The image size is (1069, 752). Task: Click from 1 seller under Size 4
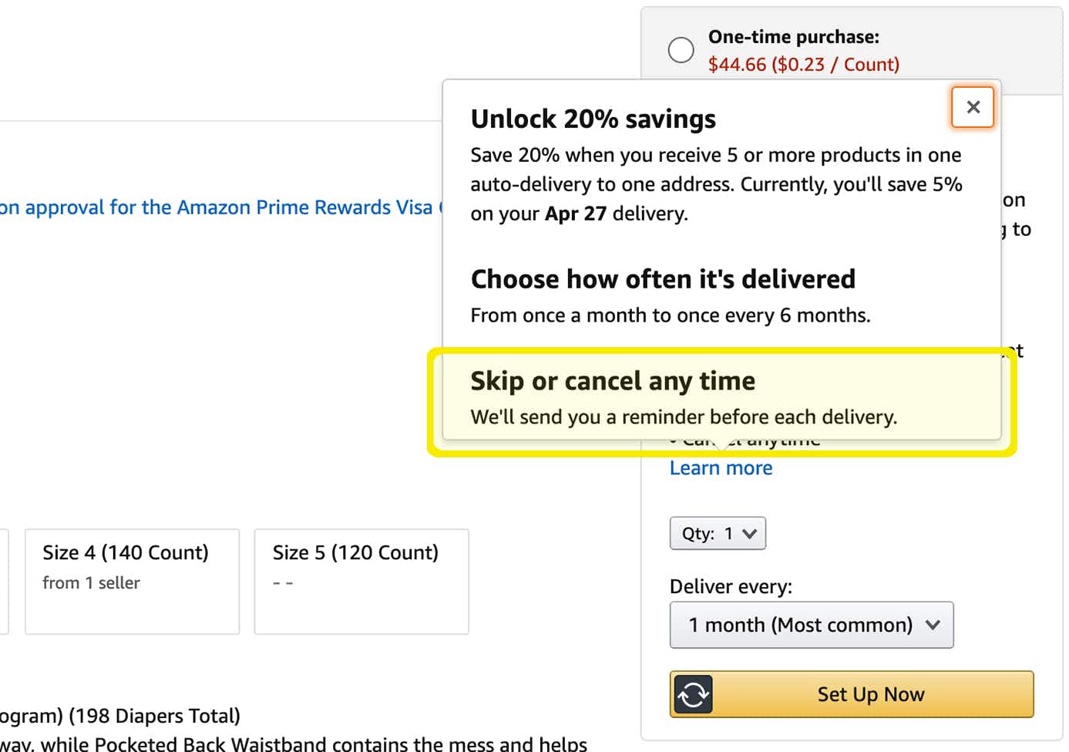pyautogui.click(x=91, y=583)
